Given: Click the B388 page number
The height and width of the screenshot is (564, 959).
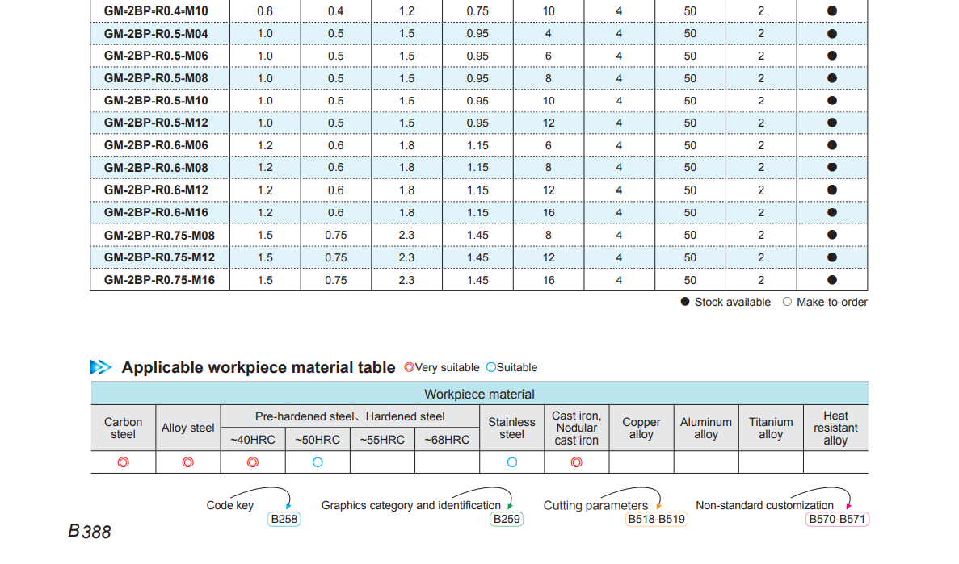Looking at the screenshot, I should point(90,532).
